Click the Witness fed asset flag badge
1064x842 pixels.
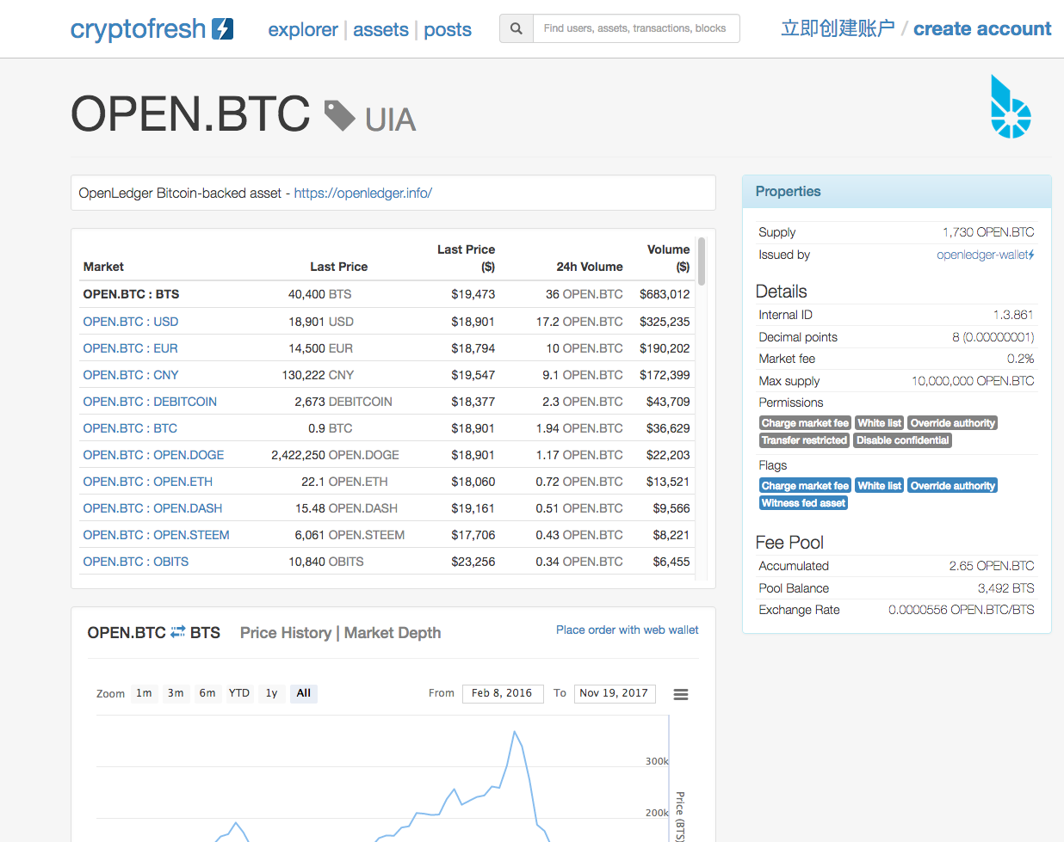pos(803,503)
